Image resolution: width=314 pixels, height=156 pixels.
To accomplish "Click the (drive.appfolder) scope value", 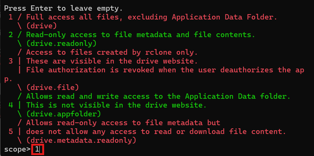I will tap(63, 114).
